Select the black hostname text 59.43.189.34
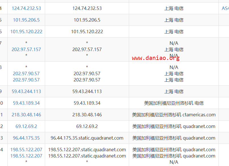The height and width of the screenshot is (166, 229). click(87, 103)
